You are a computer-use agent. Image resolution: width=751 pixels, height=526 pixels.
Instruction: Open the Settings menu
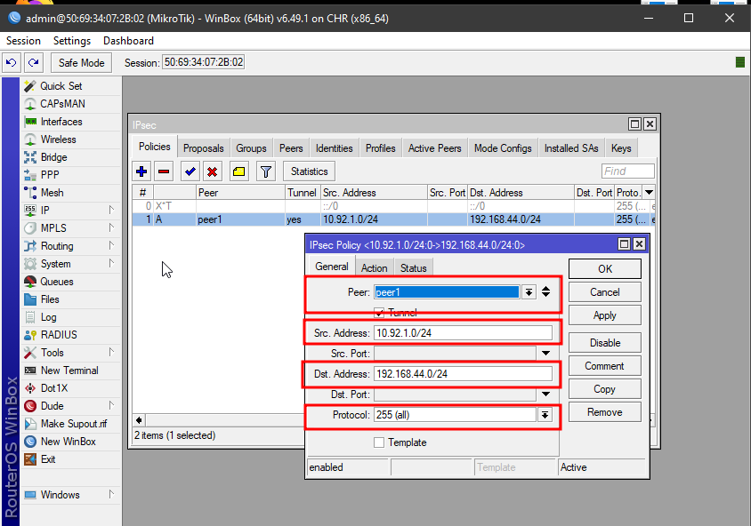(x=72, y=41)
